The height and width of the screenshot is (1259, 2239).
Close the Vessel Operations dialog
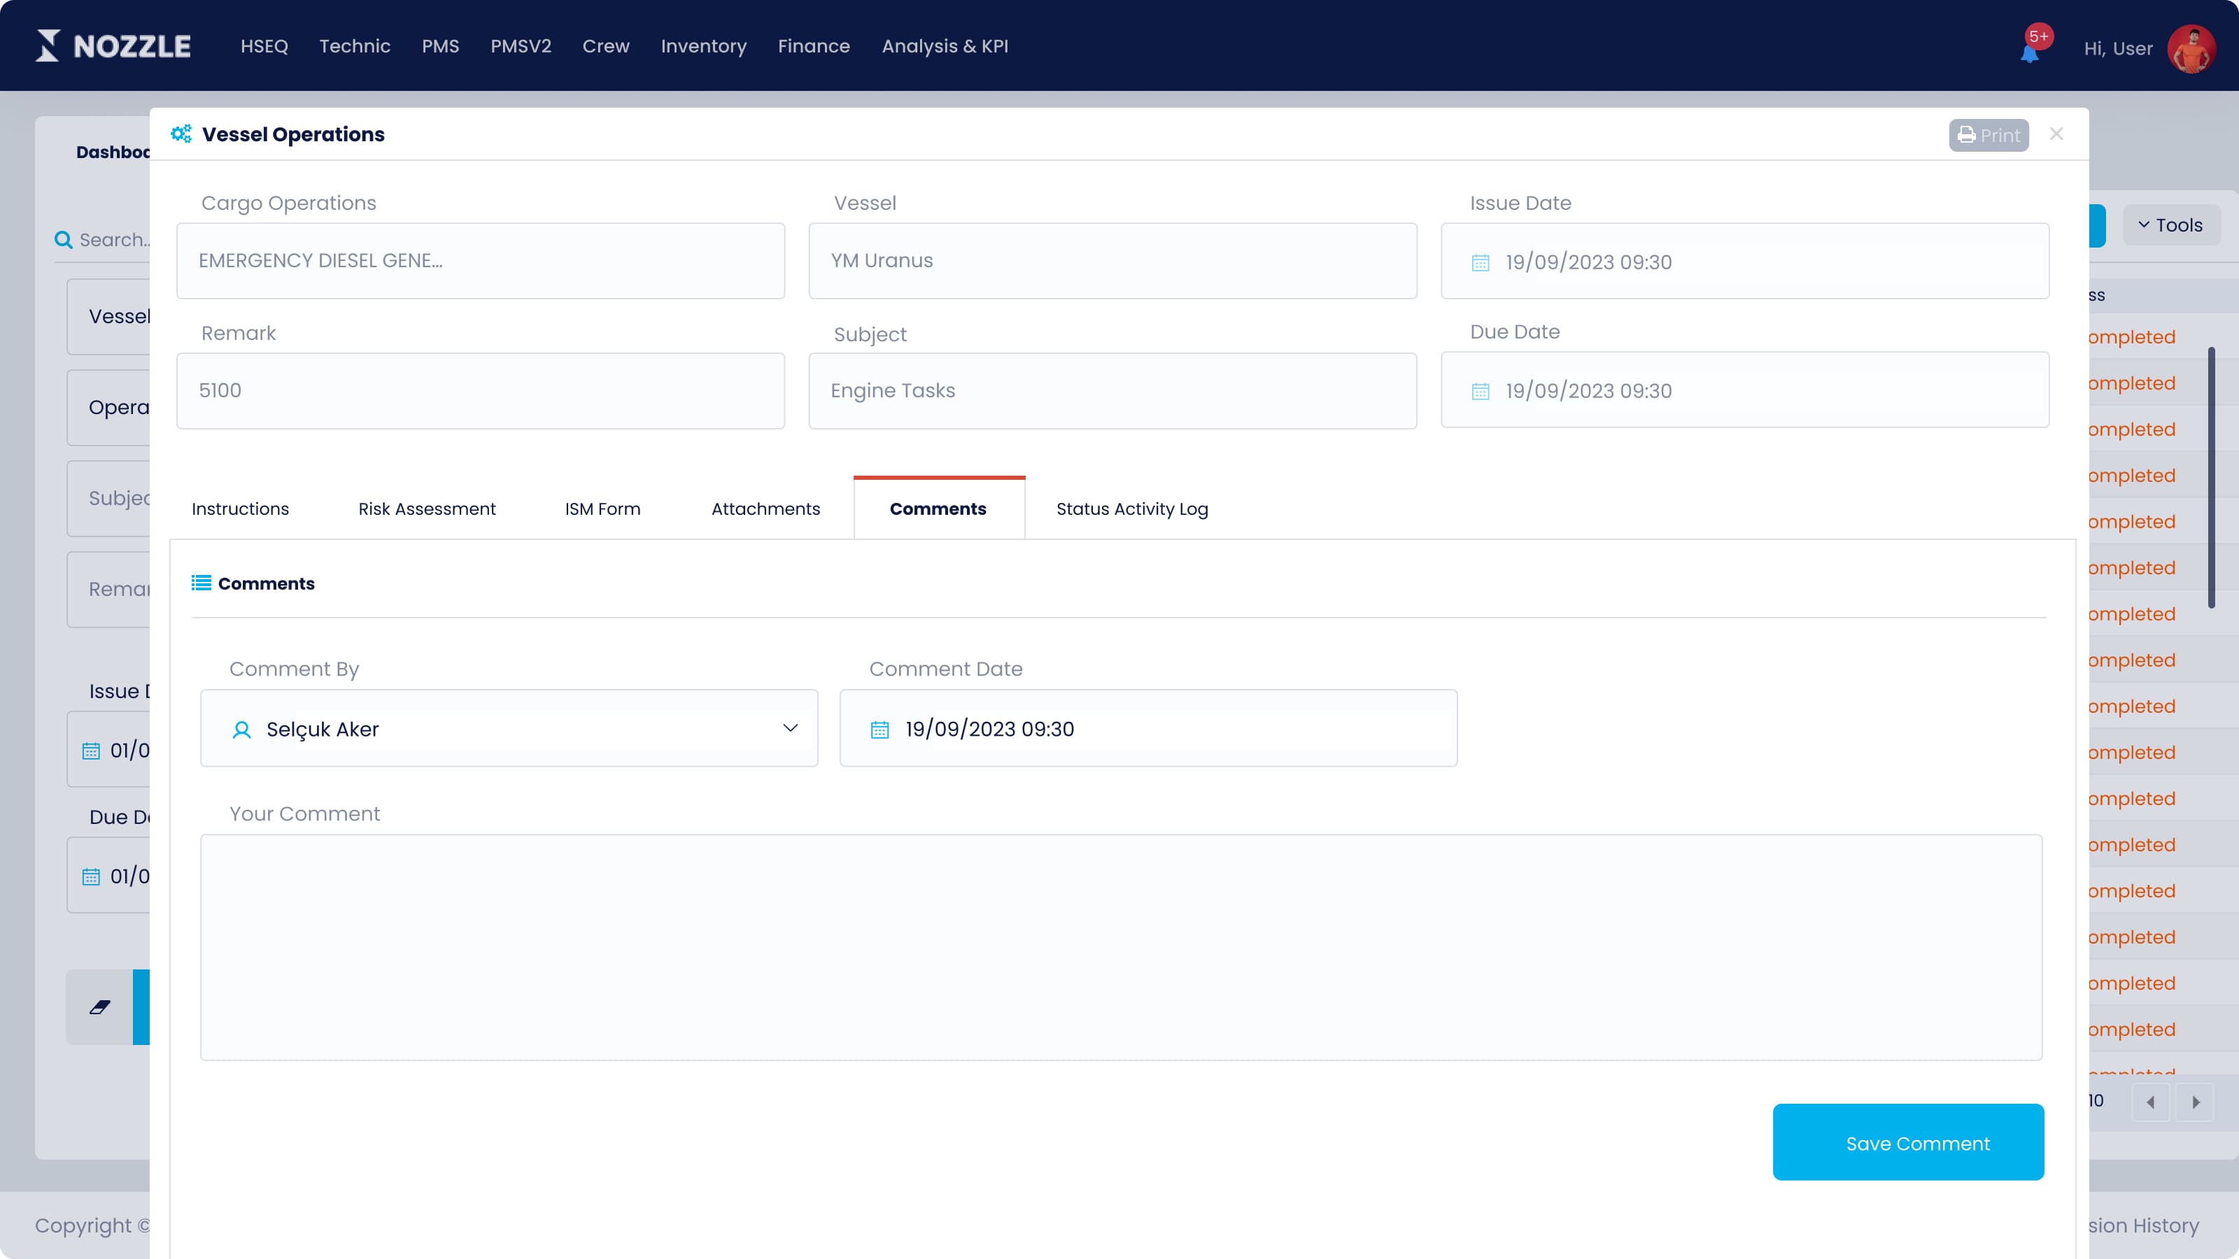[x=2056, y=134]
